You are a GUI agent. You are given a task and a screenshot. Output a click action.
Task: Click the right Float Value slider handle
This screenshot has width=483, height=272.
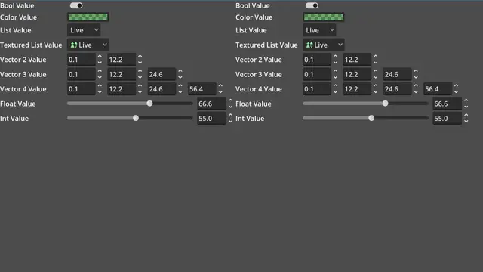[386, 104]
